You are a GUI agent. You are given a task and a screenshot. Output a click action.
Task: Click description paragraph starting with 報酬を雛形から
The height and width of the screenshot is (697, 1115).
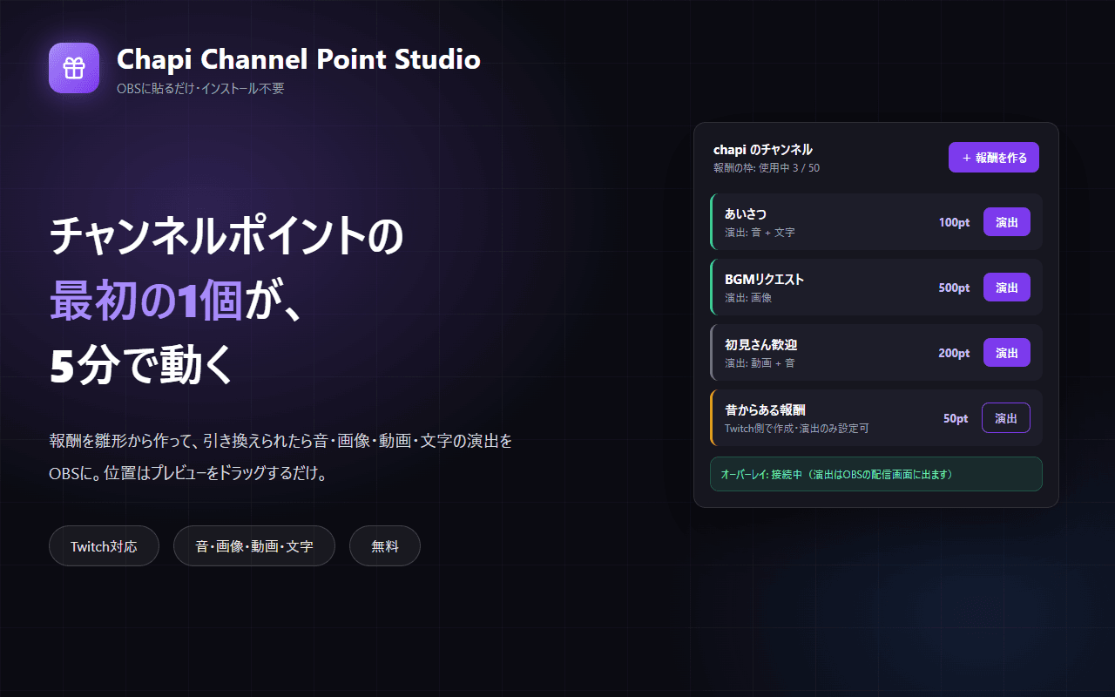coord(280,458)
